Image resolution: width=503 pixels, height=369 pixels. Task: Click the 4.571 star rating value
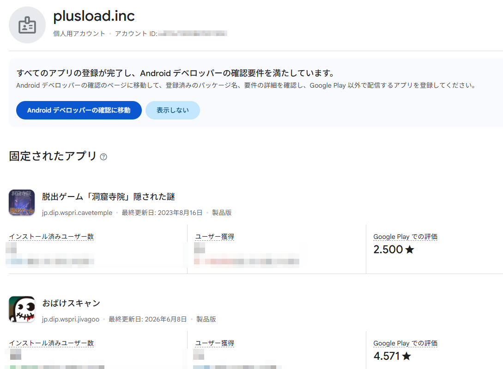(387, 356)
